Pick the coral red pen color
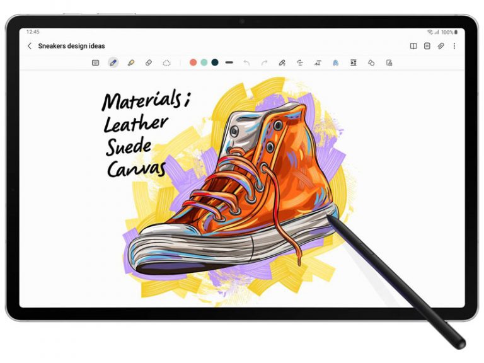Viewport: 484px width, 363px height. coord(193,62)
